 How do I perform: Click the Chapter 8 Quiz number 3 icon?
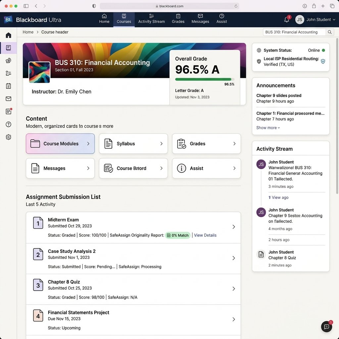point(38,285)
